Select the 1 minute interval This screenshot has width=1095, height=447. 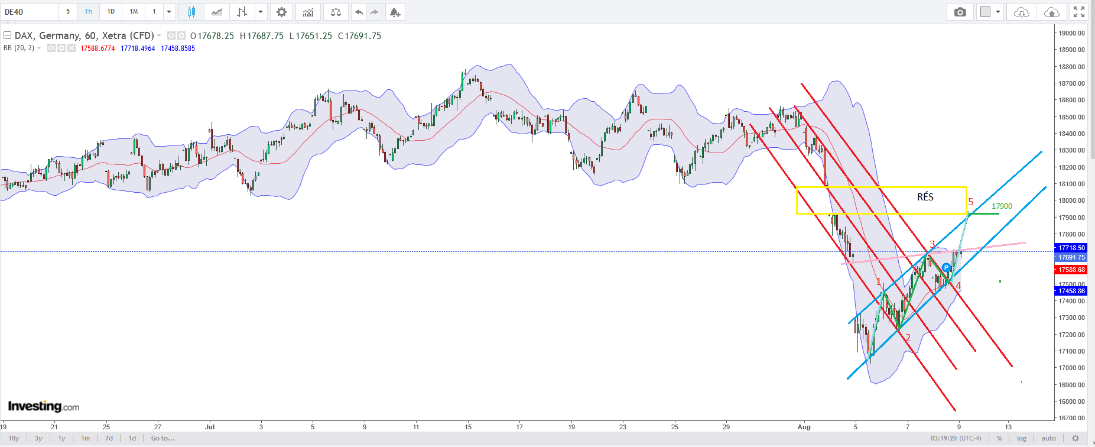coord(154,12)
